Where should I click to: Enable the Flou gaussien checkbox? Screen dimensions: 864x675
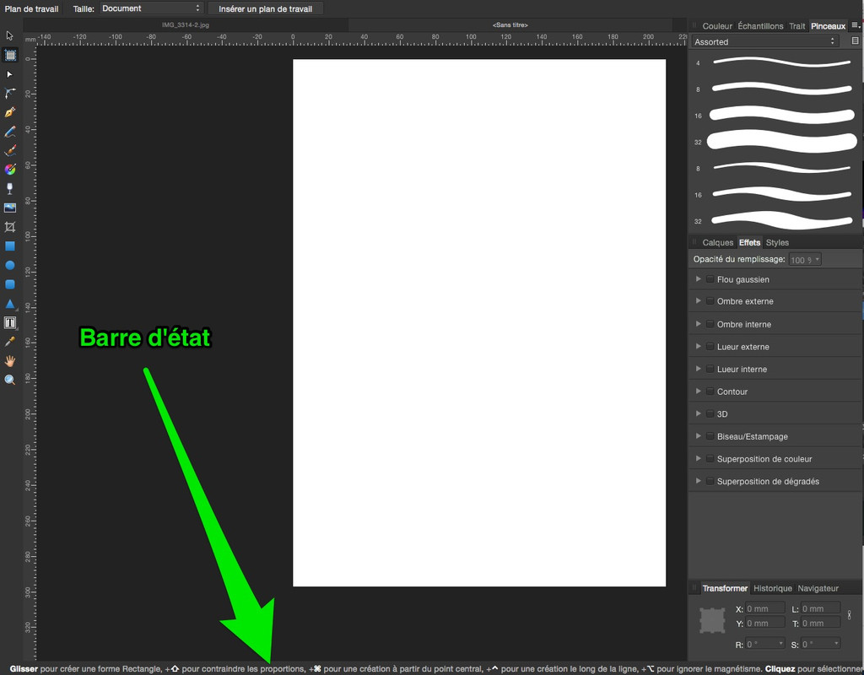(x=710, y=279)
